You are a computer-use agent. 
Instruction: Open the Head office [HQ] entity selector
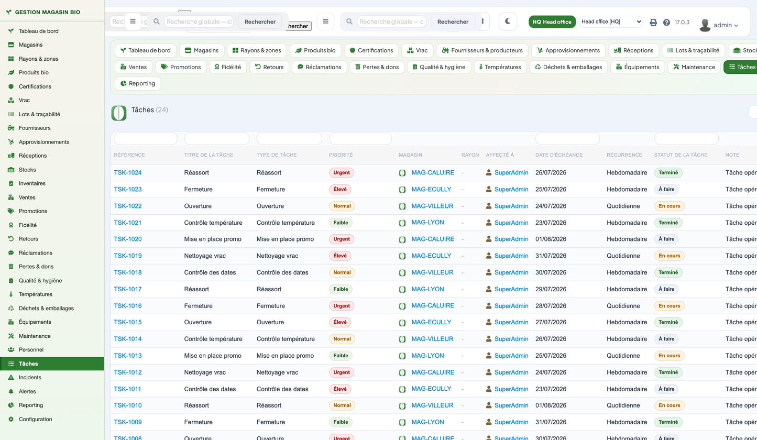tap(611, 21)
